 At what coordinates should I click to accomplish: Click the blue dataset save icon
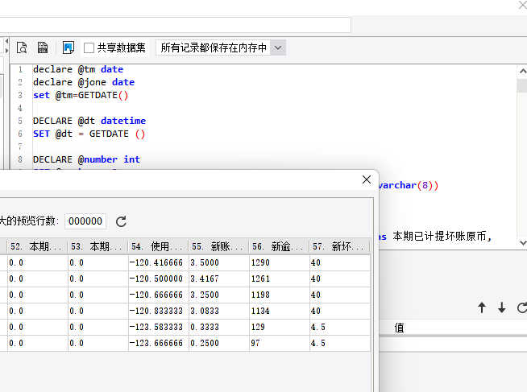click(x=68, y=47)
